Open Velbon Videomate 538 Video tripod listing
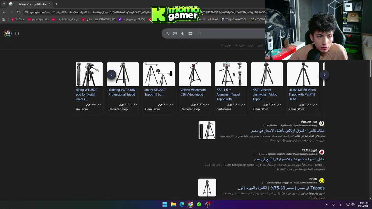 tap(193, 92)
